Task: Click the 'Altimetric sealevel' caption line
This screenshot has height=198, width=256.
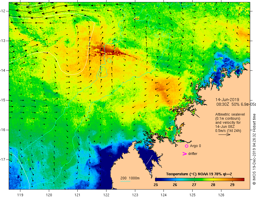Action: point(230,114)
